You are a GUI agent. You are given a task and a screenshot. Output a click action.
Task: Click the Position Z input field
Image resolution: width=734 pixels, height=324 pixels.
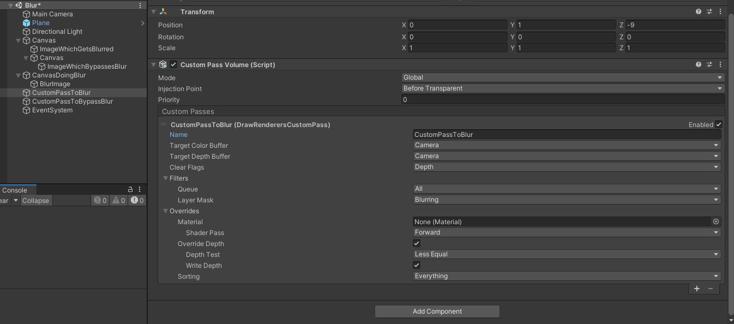[676, 25]
